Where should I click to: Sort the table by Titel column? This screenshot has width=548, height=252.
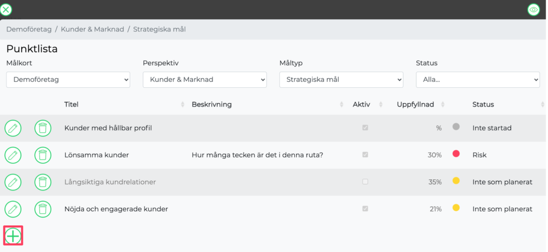coord(71,104)
